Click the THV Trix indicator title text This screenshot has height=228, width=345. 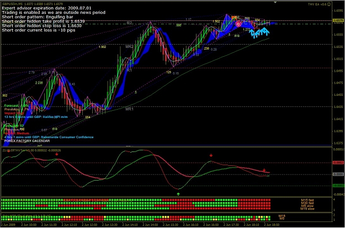[31, 150]
